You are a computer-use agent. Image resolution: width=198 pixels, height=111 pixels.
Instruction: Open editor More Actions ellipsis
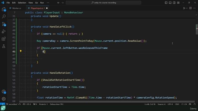click(195, 8)
